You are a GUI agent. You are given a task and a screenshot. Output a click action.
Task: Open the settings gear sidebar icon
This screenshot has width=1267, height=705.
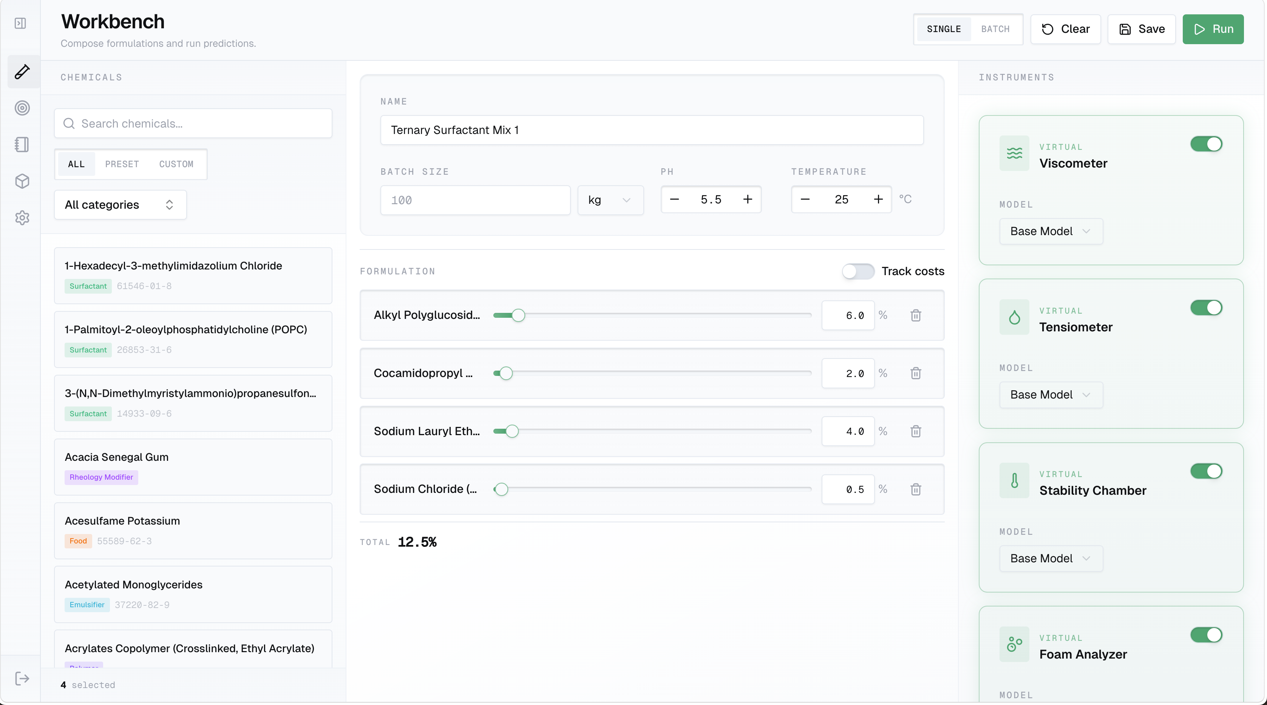click(22, 218)
